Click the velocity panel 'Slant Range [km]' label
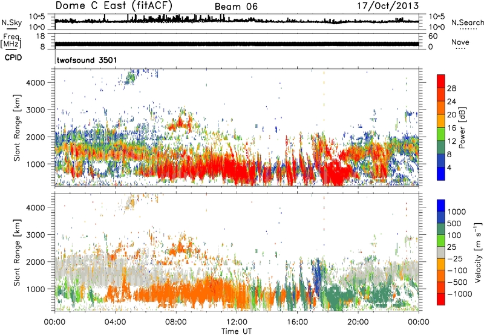Viewport: 484px width, 335px height. click(17, 253)
